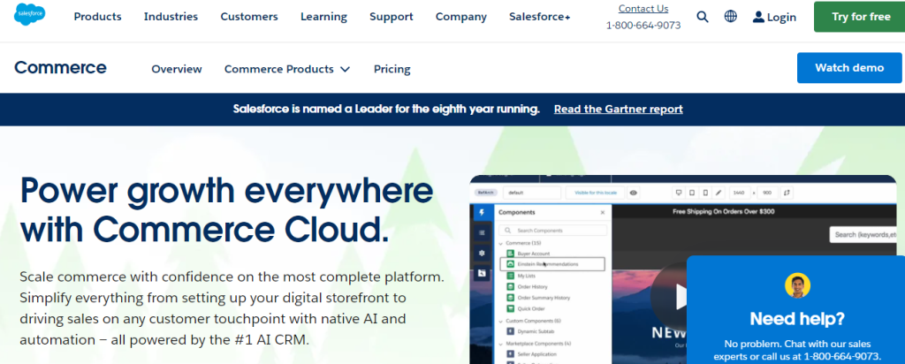
Task: Click the Salesforce cloud logo
Action: pyautogui.click(x=29, y=14)
